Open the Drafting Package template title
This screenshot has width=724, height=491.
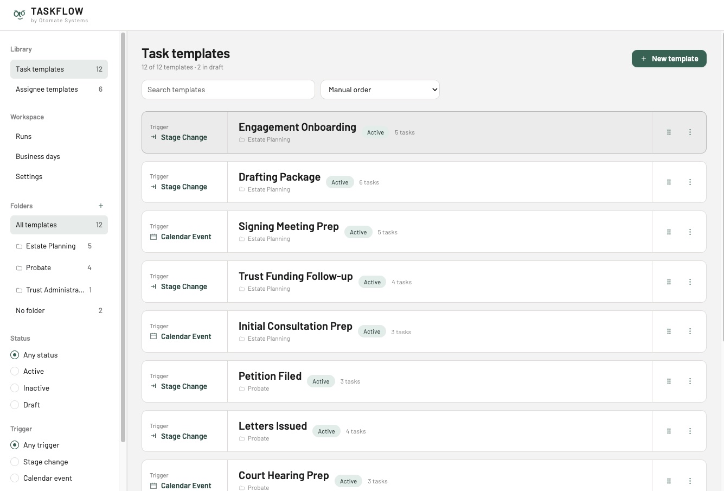[279, 177]
